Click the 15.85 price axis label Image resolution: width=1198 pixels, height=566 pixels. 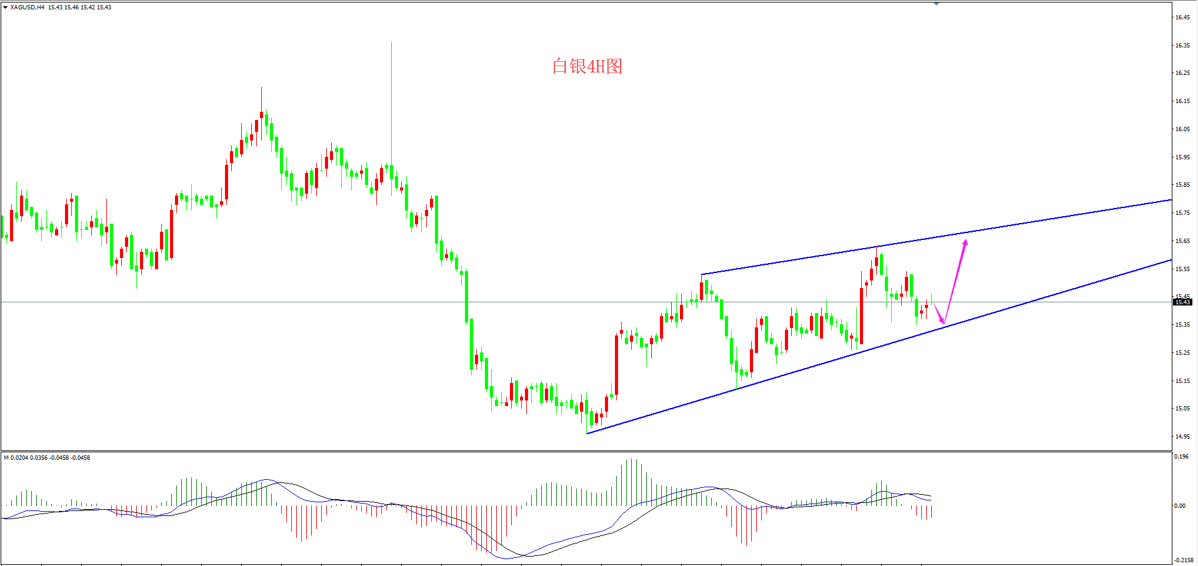(x=1182, y=185)
